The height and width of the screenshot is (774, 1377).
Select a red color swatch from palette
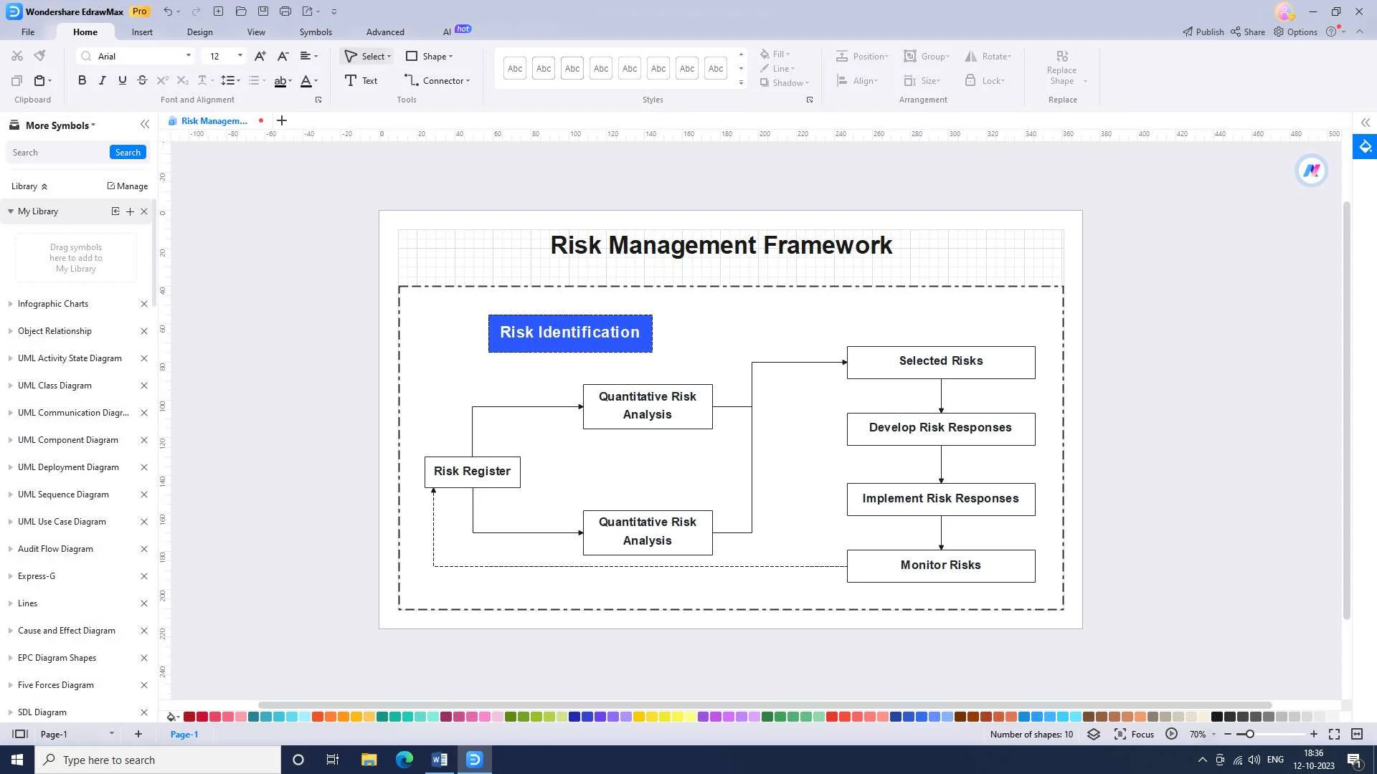click(189, 717)
